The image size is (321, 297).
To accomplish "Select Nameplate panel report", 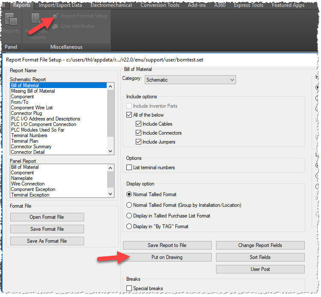I will (x=58, y=178).
